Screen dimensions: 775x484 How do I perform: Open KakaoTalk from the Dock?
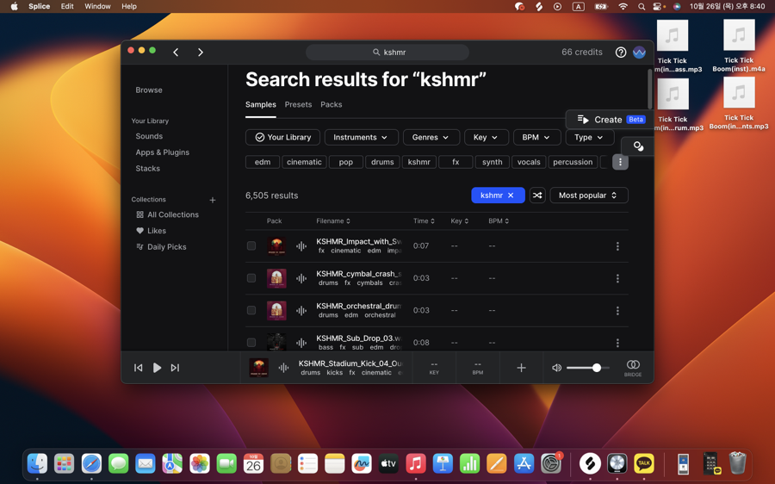tap(644, 463)
